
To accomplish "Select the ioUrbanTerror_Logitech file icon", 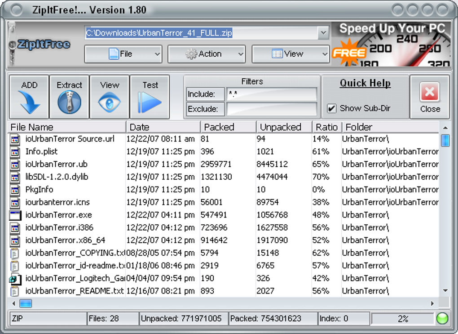I will pos(15,279).
